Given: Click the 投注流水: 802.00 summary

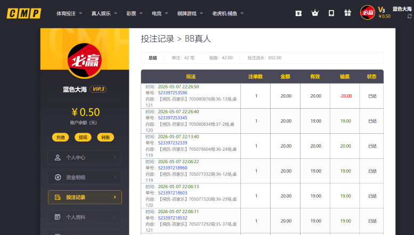Looking at the screenshot, I should (264, 58).
